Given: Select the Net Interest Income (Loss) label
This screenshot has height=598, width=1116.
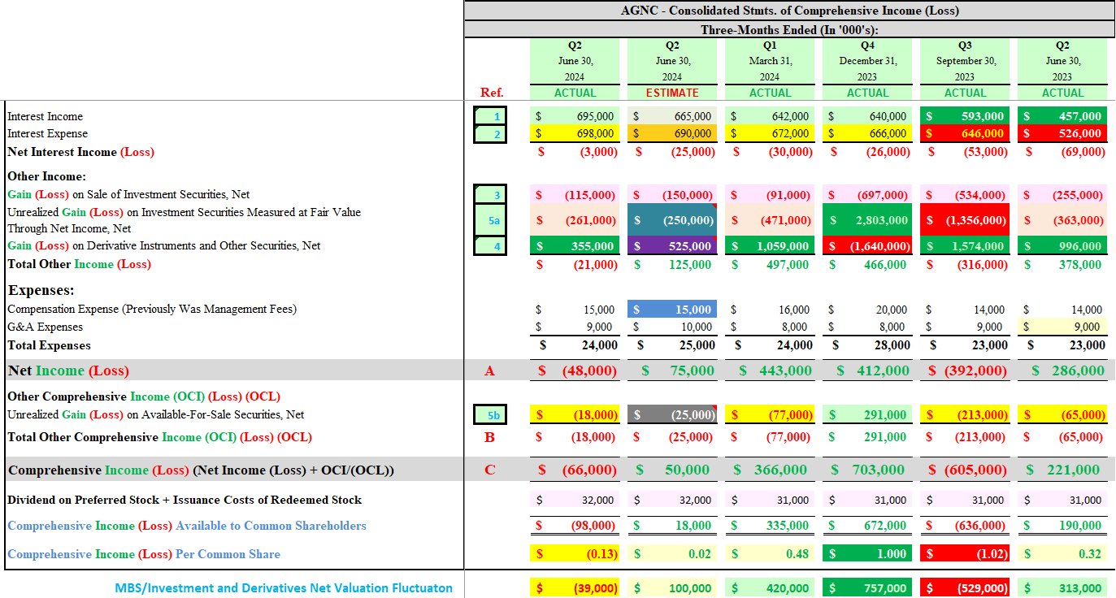Looking at the screenshot, I should coord(80,152).
